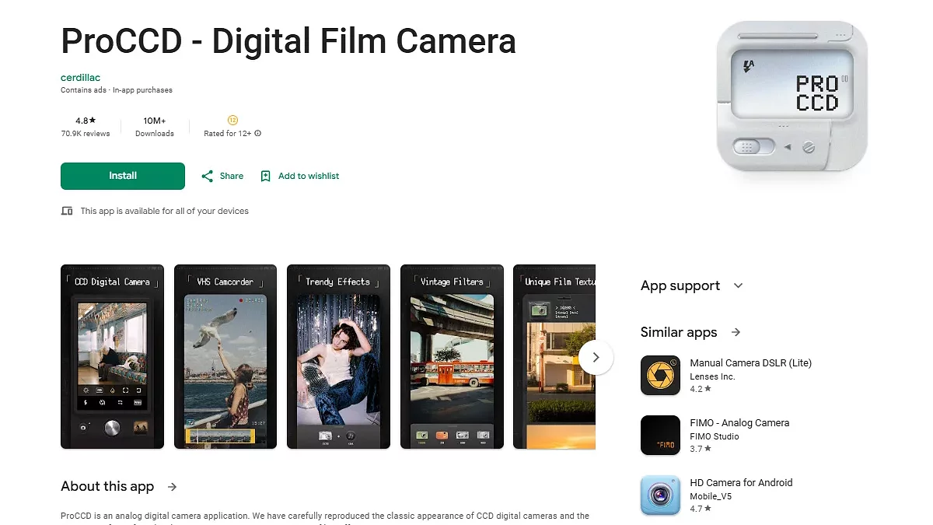Click the ProCCD - Digital Film Camera title
The image size is (933, 525).
click(288, 40)
